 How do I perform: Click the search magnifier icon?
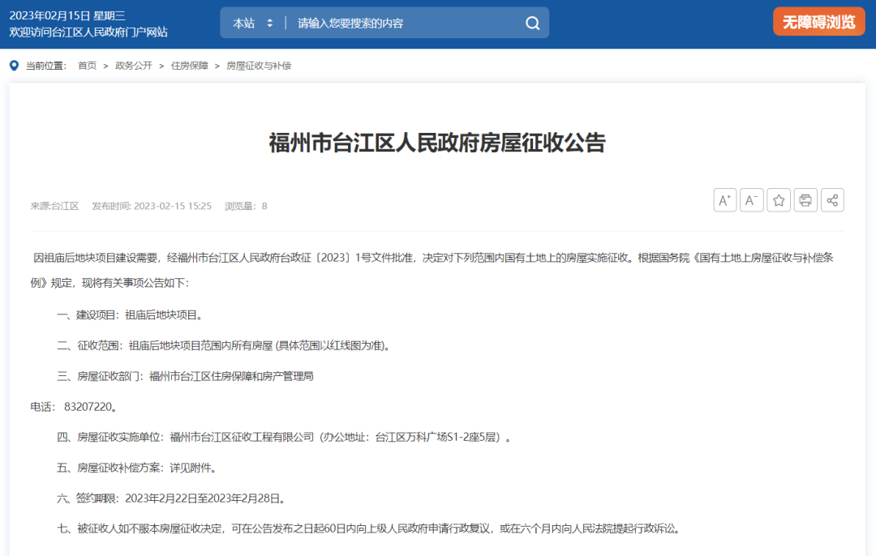532,23
